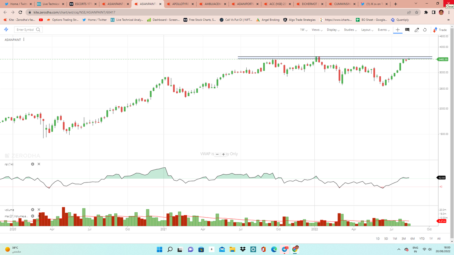The image size is (454, 255).
Task: Remove the ma (21,Volume) study
Action: click(x=39, y=216)
